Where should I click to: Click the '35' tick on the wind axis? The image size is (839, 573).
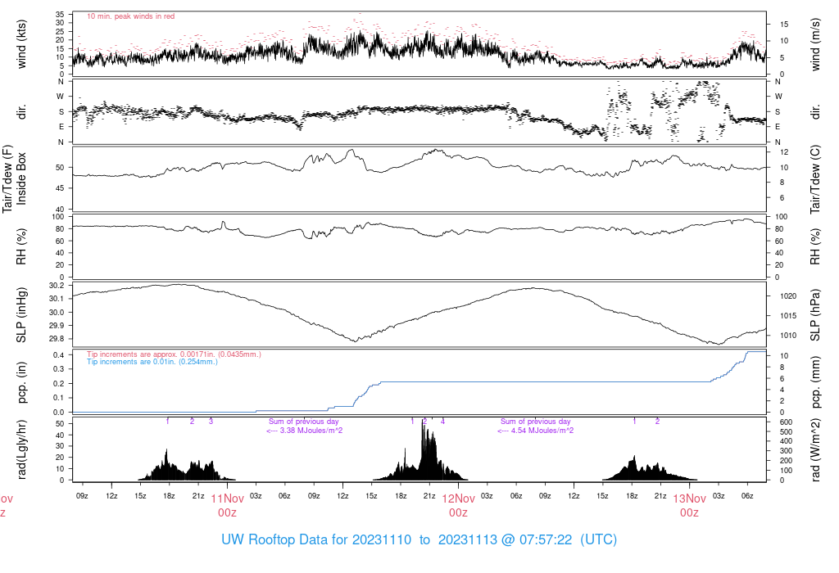60,15
